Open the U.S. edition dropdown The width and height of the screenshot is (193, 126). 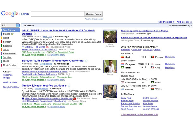pos(10,26)
